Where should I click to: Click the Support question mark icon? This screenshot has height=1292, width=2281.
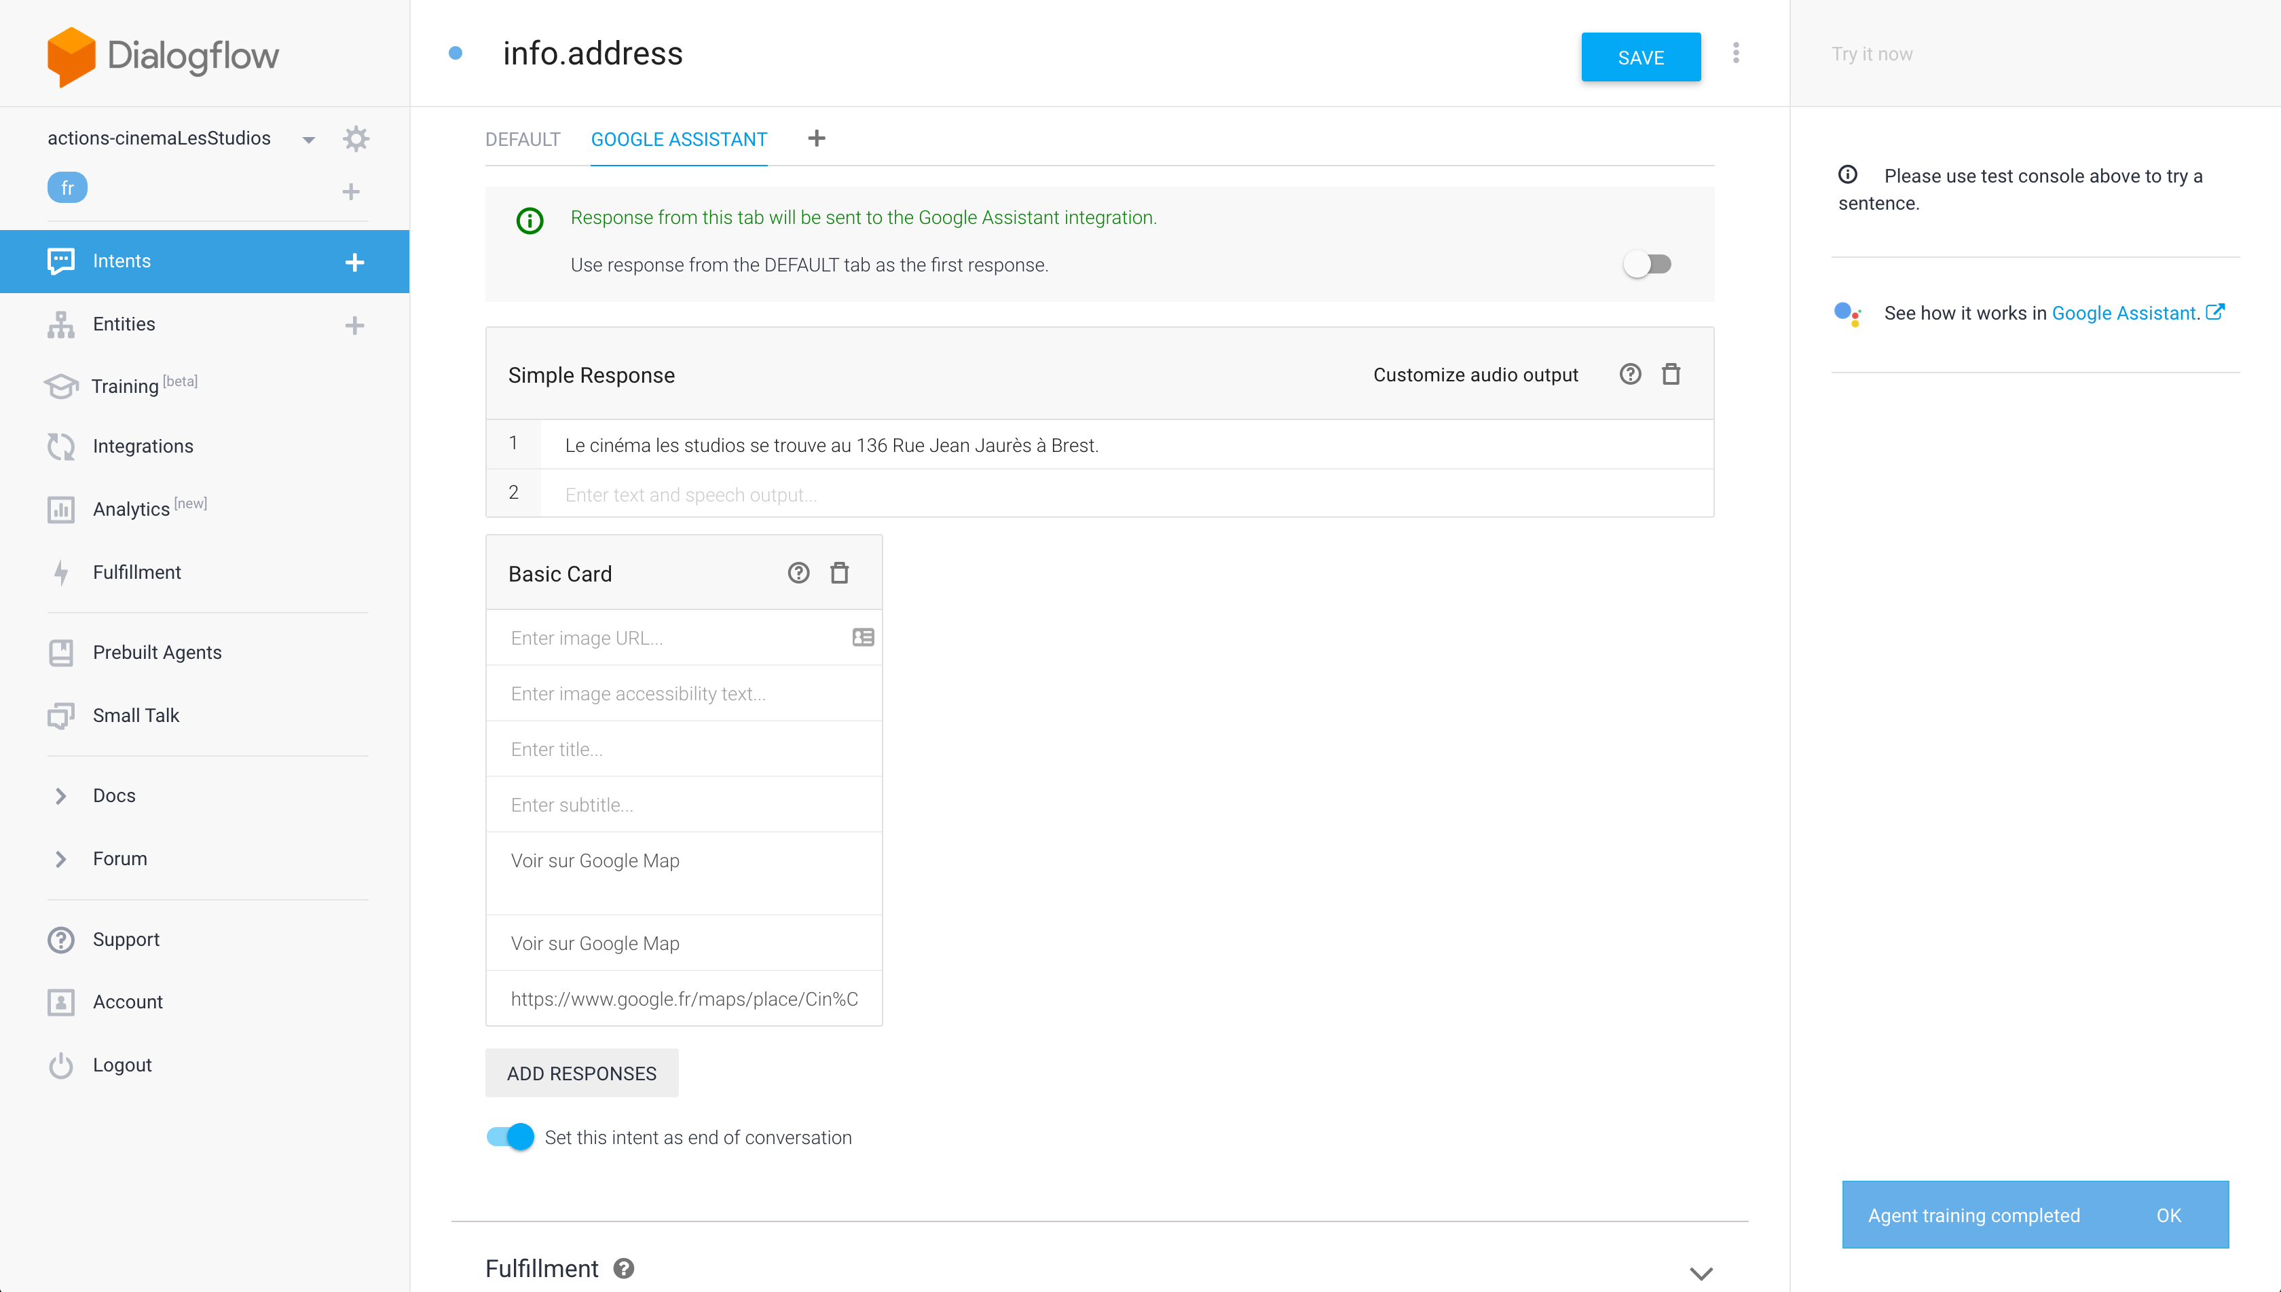point(60,940)
